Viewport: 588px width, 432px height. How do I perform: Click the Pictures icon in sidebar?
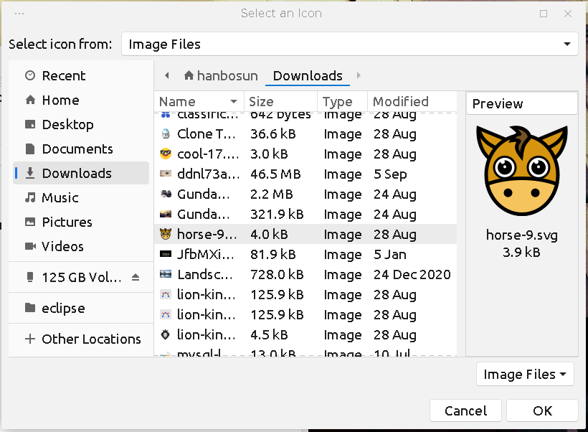click(x=30, y=222)
